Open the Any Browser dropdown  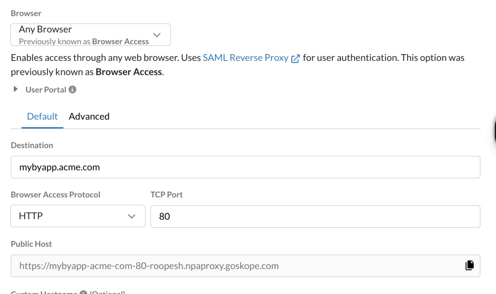91,35
